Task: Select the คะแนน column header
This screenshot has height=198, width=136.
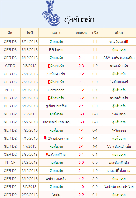Action: click(81, 33)
